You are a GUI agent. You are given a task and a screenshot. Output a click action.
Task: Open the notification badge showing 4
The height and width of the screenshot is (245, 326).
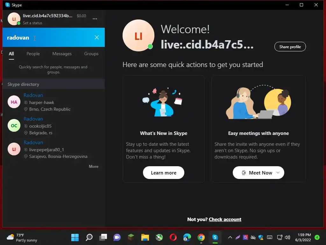[x=317, y=237]
